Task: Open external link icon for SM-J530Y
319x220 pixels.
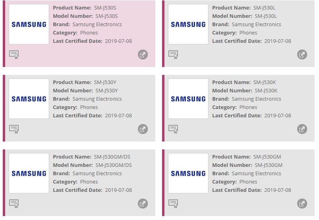Action: pos(143,129)
